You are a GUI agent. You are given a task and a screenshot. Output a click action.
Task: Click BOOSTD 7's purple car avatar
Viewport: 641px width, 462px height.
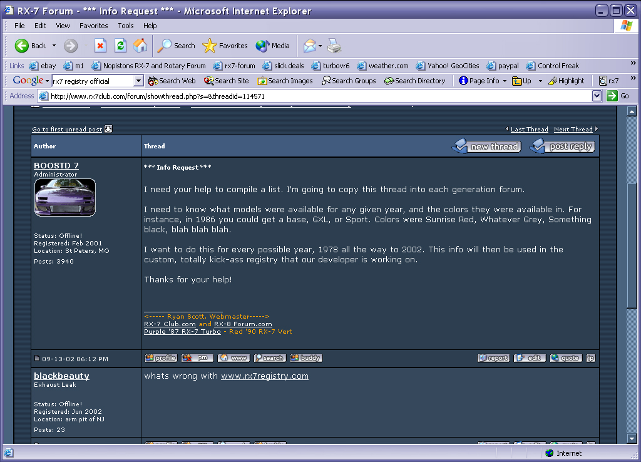click(x=65, y=198)
